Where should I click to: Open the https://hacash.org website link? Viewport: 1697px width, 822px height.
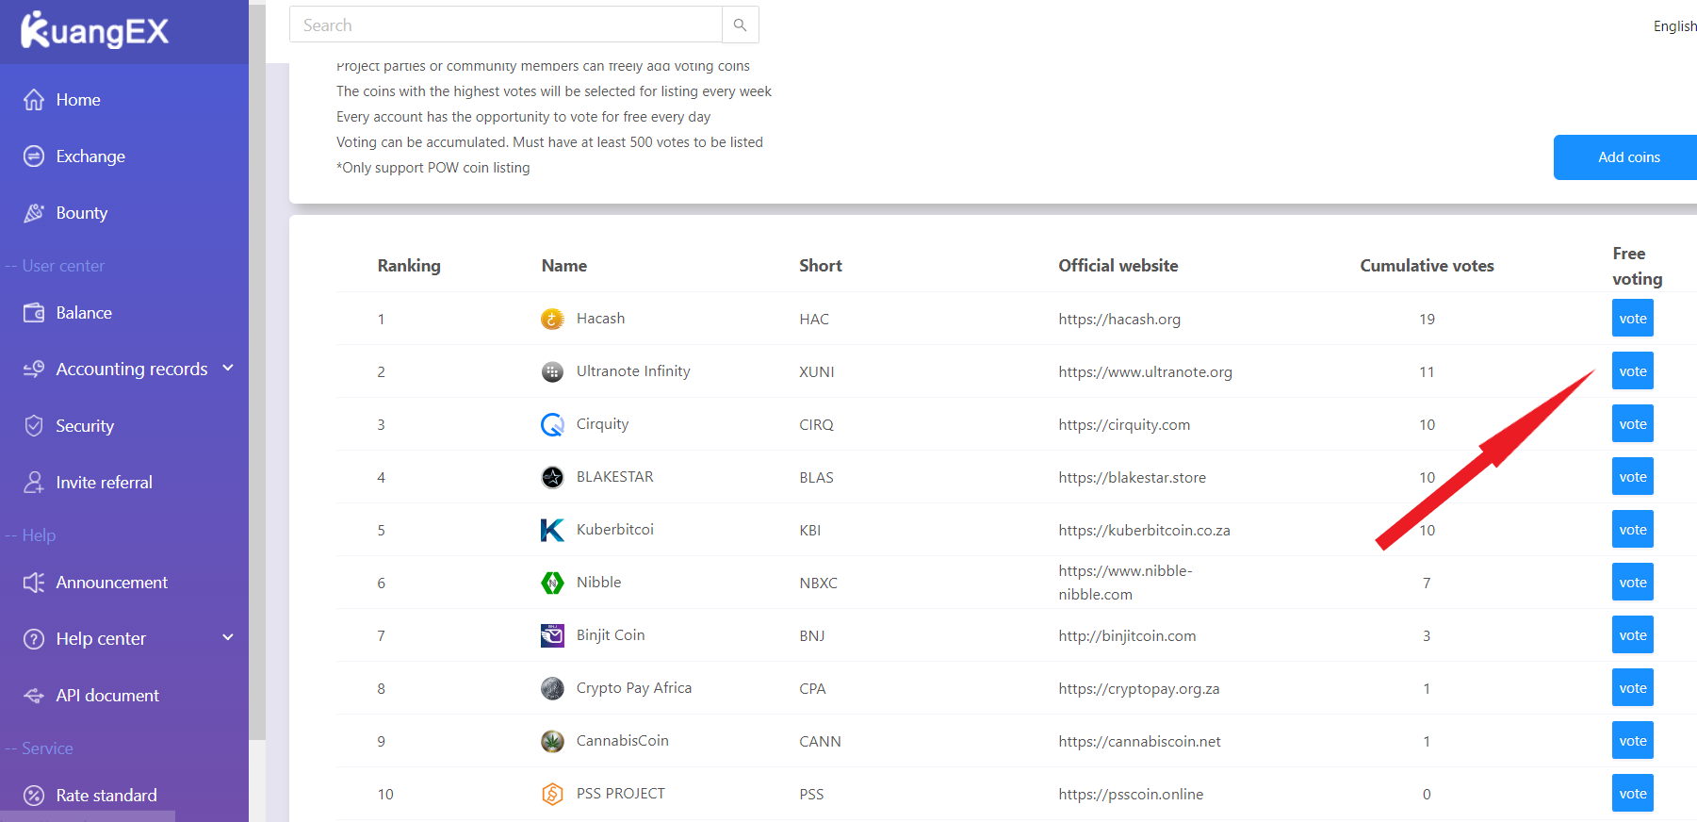pyautogui.click(x=1119, y=319)
